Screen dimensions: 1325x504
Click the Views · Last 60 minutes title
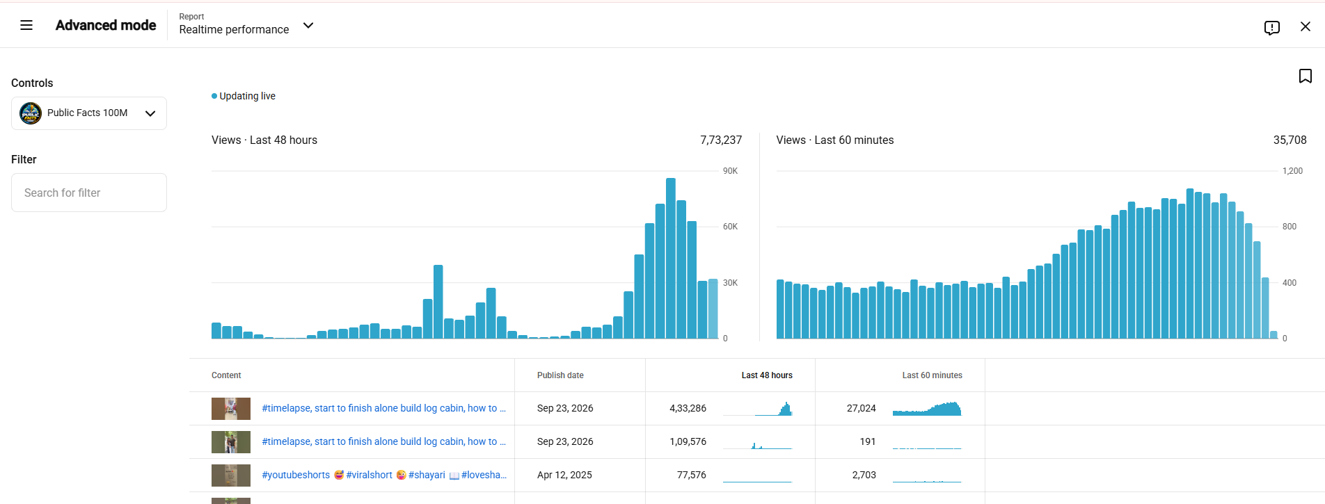point(835,140)
